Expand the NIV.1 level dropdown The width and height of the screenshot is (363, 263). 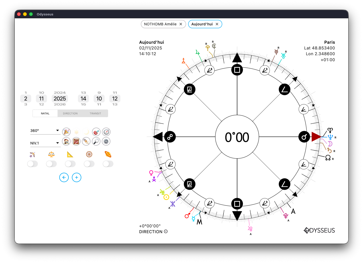coord(45,143)
